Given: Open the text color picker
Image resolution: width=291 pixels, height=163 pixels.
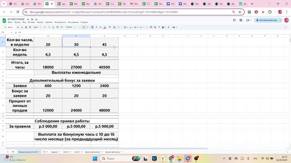Looking at the screenshot, I should tap(105, 27).
